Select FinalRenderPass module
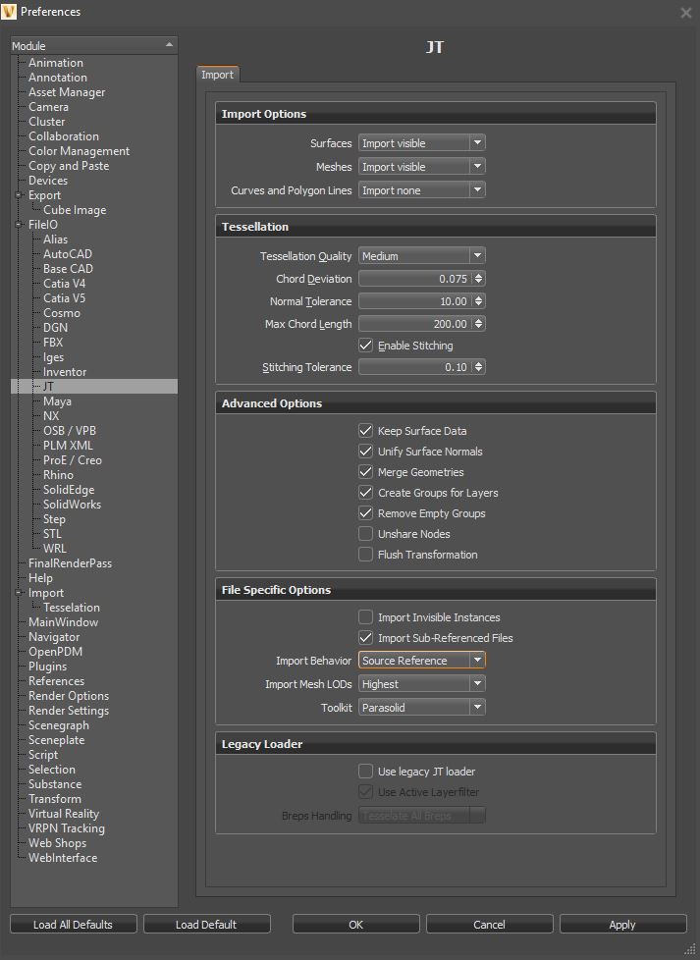This screenshot has height=960, width=700. click(x=70, y=563)
